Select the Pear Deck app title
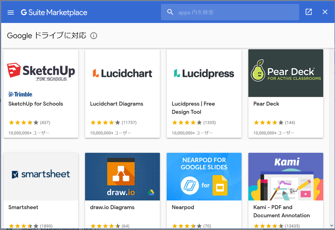This screenshot has height=230, width=335. [x=266, y=104]
